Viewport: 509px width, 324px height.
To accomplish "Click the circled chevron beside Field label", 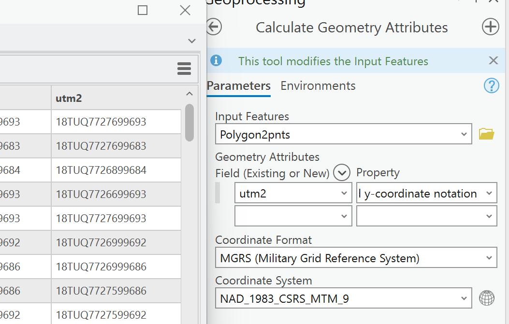I will click(x=342, y=172).
